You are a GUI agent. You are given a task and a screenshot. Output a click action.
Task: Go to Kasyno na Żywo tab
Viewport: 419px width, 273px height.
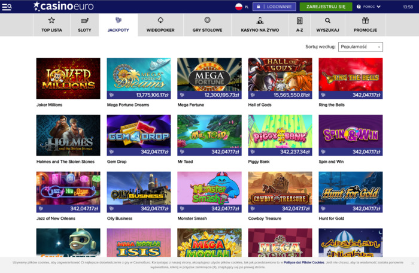pyautogui.click(x=260, y=25)
